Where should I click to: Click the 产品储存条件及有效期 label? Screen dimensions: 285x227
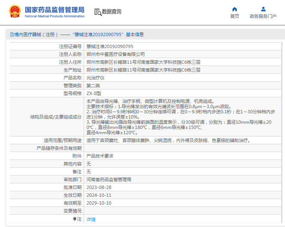tap(59, 148)
